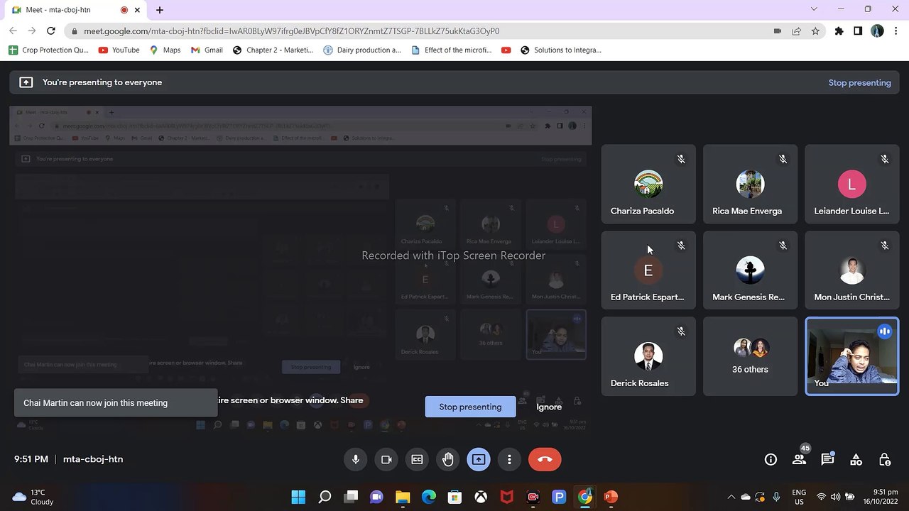Bookmark this page with star icon
The image size is (909, 511).
pos(815,31)
